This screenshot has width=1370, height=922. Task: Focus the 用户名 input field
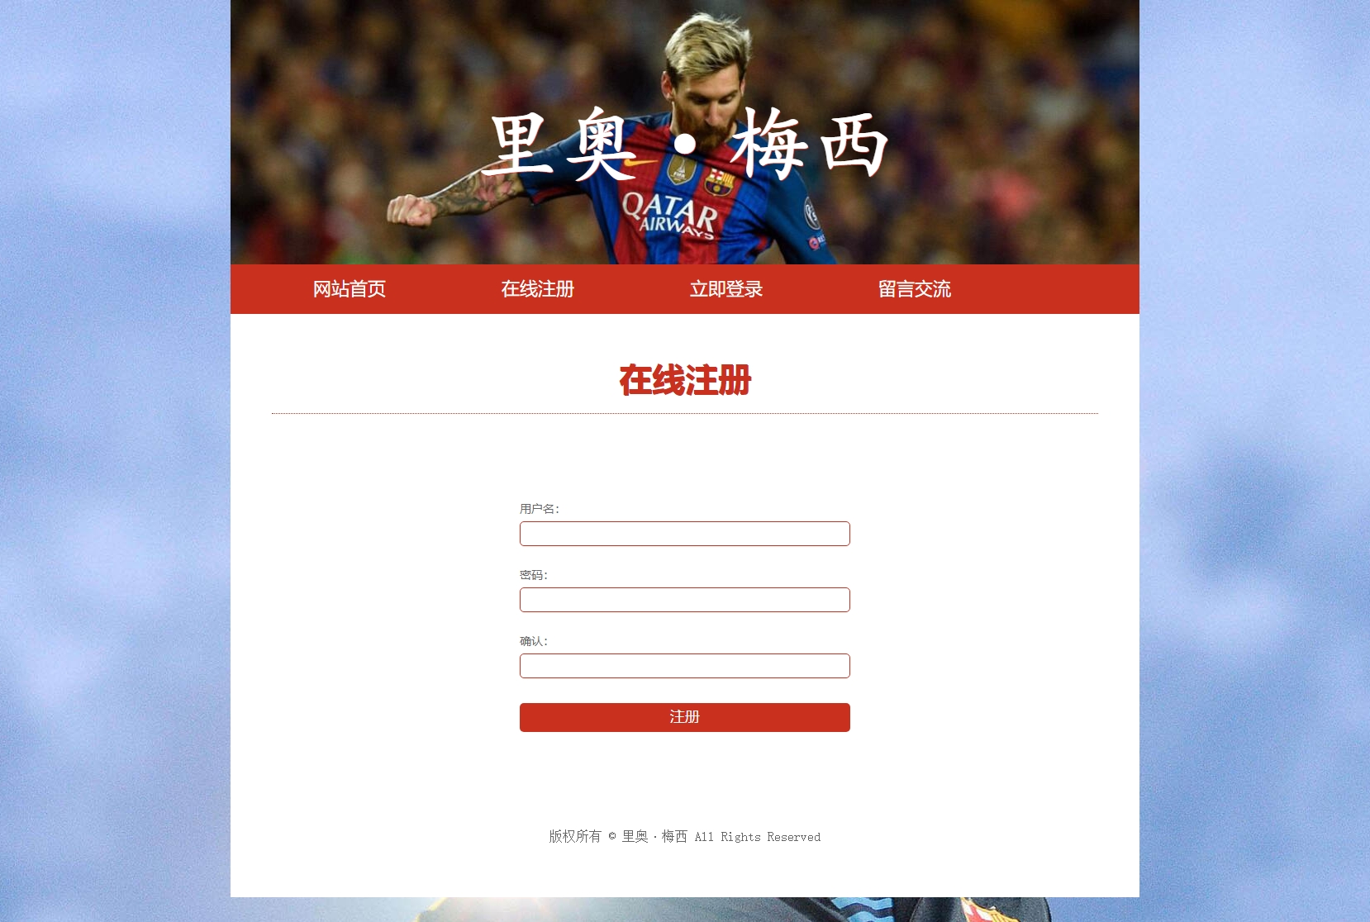pos(685,534)
